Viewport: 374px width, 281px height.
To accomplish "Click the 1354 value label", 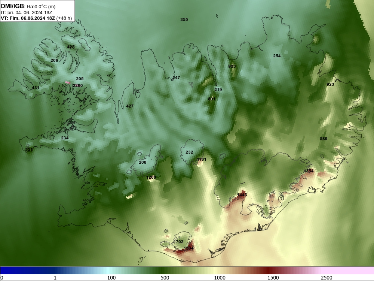I will tap(309, 171).
